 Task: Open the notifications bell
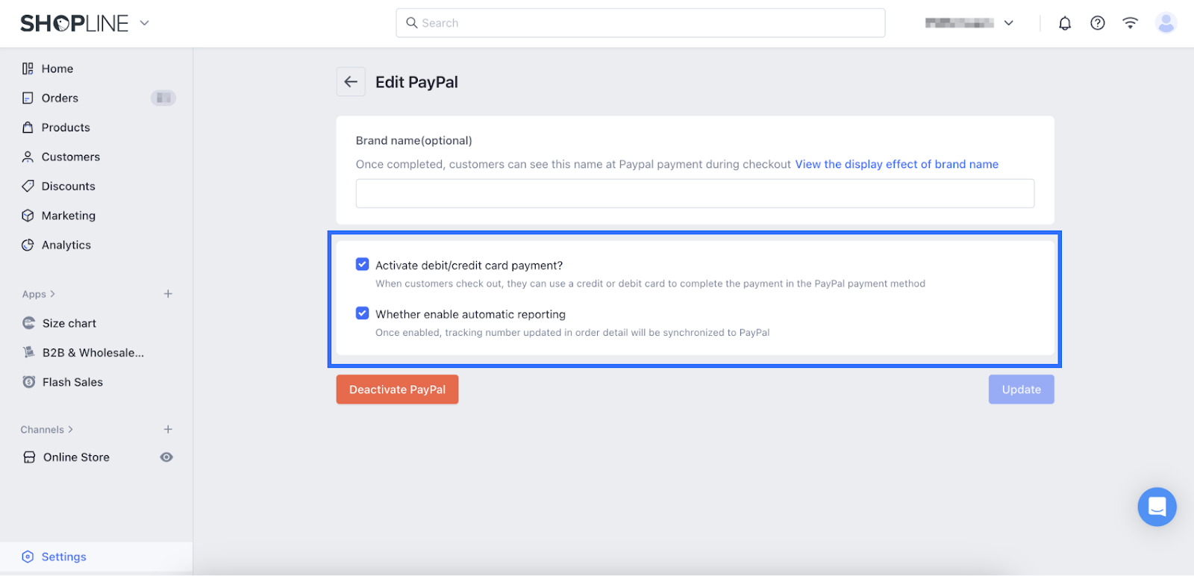tap(1065, 23)
